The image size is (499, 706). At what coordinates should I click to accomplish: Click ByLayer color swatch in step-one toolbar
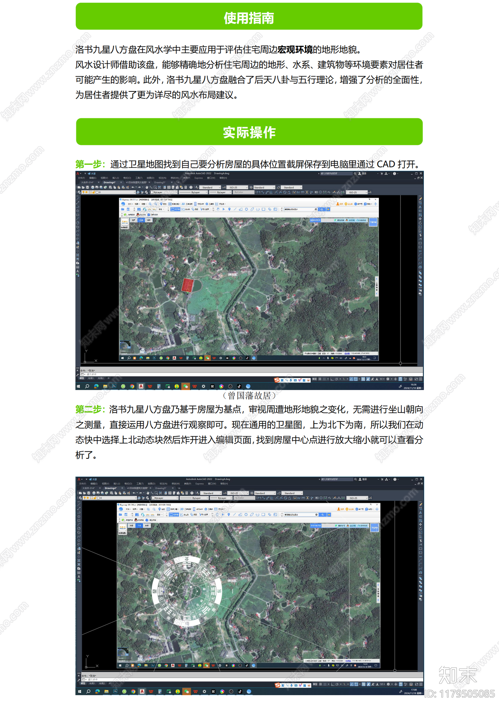(x=152, y=192)
